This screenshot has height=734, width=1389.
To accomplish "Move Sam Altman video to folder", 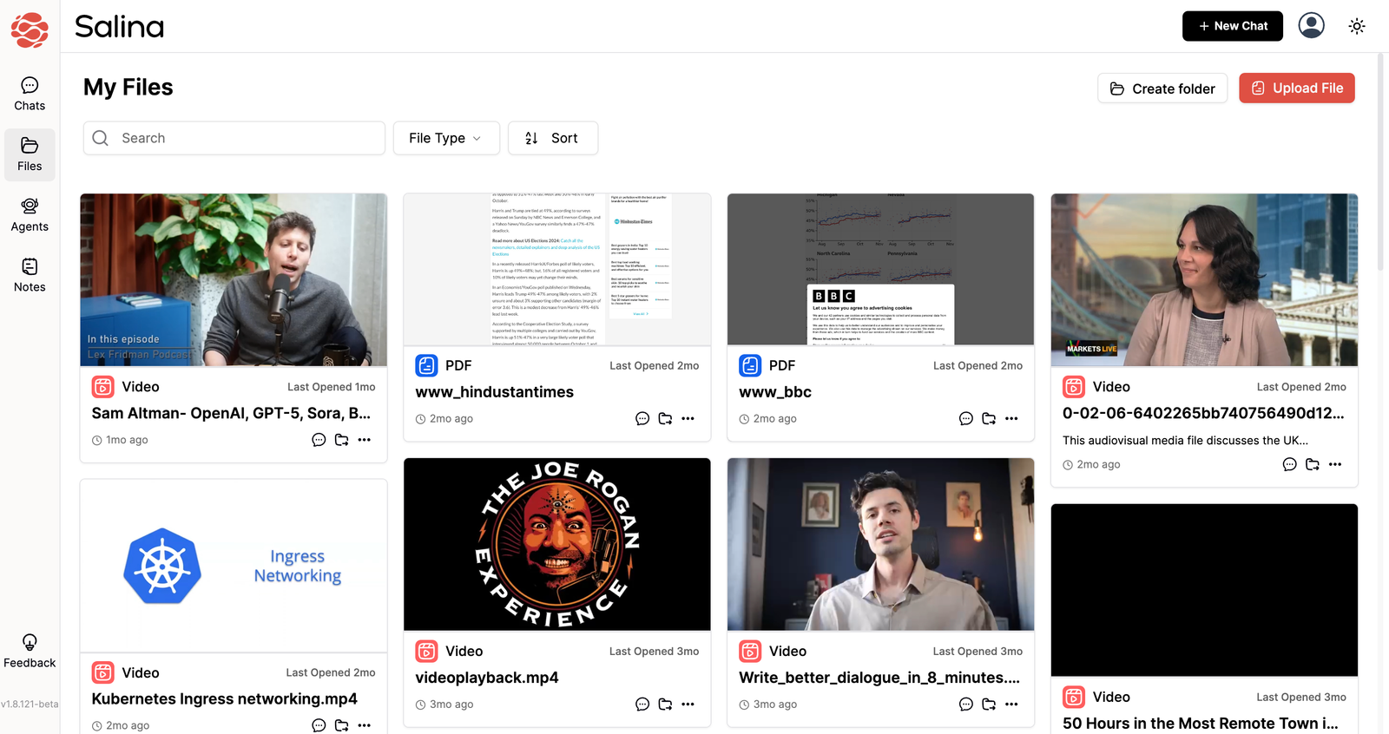I will [x=342, y=440].
